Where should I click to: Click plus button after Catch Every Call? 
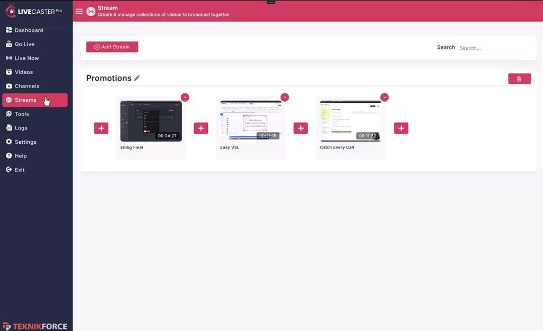[401, 128]
